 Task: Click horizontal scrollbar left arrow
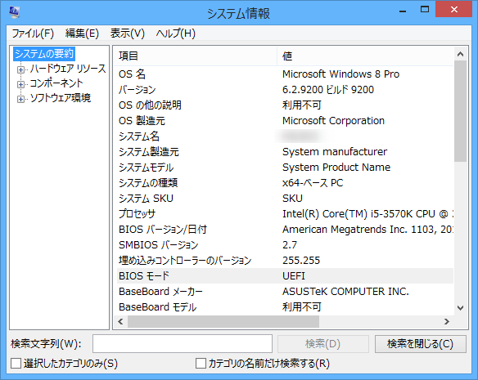pos(120,321)
